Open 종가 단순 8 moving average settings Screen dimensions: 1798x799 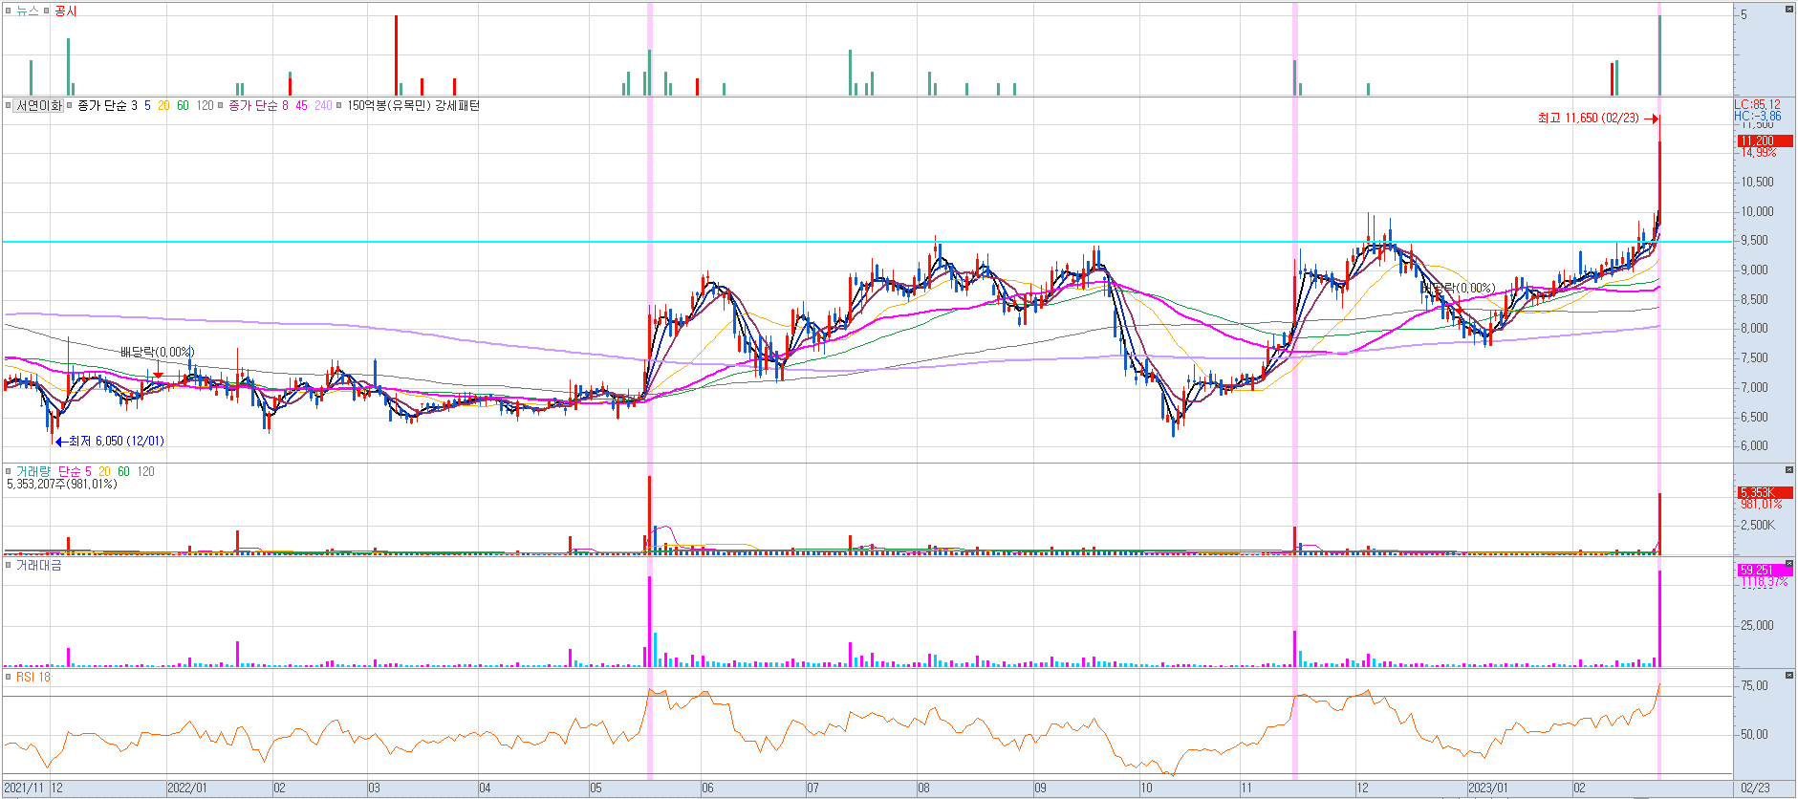pos(258,105)
